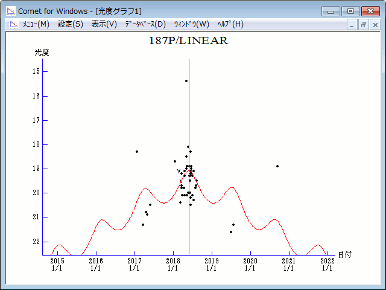Expand the 表示(V) view menu
The width and height of the screenshot is (386, 290).
104,24
